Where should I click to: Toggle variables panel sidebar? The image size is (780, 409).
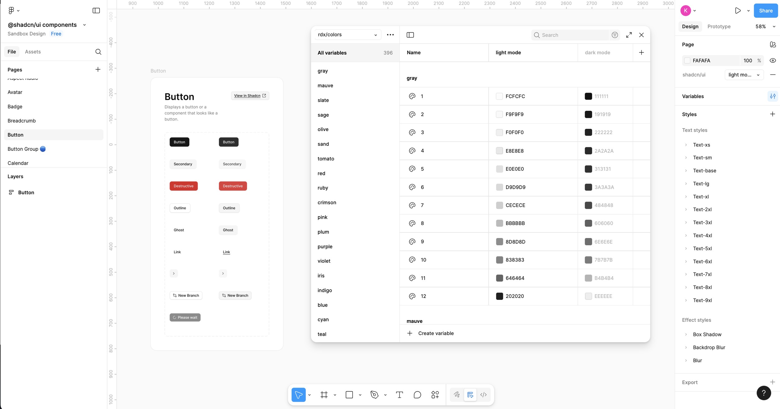(410, 35)
